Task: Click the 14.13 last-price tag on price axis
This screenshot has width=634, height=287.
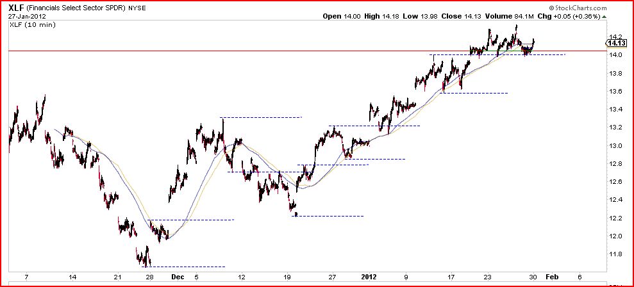Action: [616, 44]
